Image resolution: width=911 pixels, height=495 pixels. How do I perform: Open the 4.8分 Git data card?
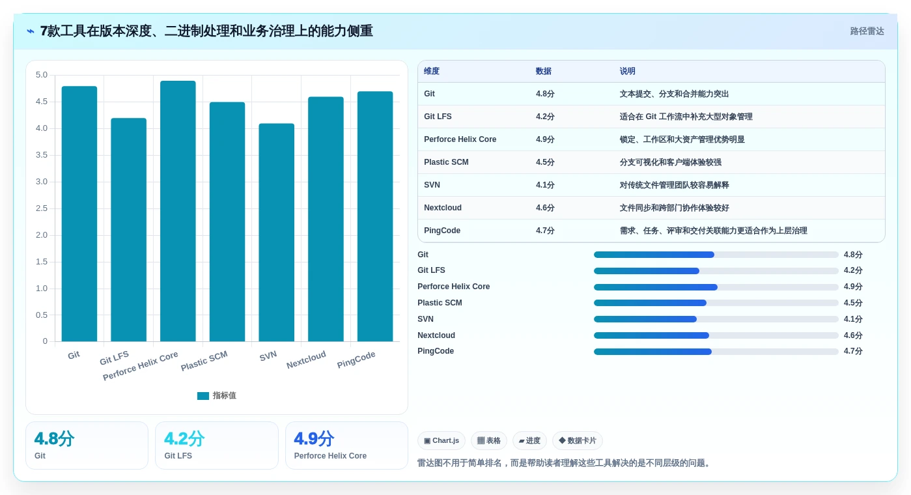pos(87,445)
